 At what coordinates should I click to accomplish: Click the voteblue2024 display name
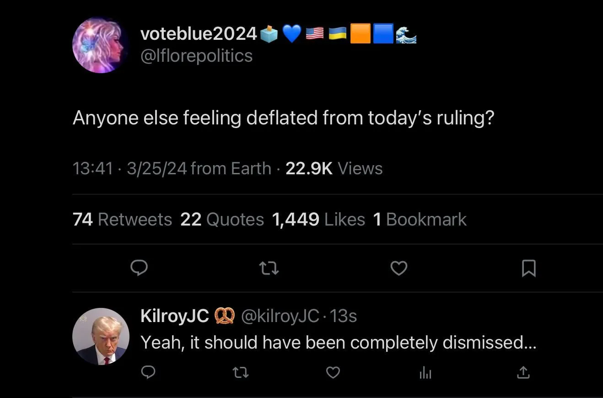pyautogui.click(x=199, y=33)
